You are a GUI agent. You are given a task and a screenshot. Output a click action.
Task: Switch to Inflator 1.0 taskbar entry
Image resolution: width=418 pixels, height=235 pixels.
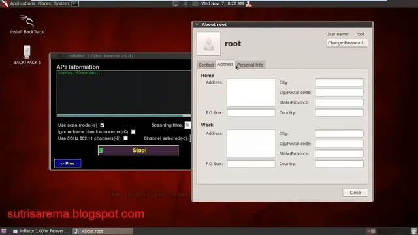click(x=41, y=231)
